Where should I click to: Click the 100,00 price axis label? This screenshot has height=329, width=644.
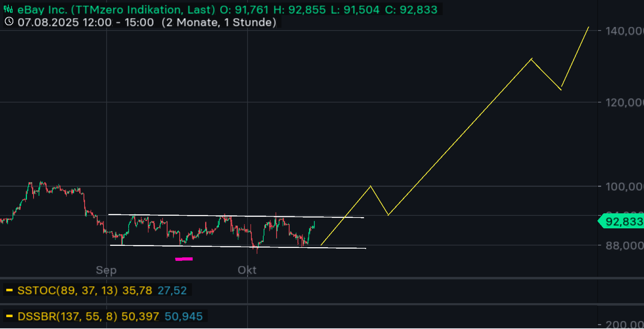click(x=623, y=186)
